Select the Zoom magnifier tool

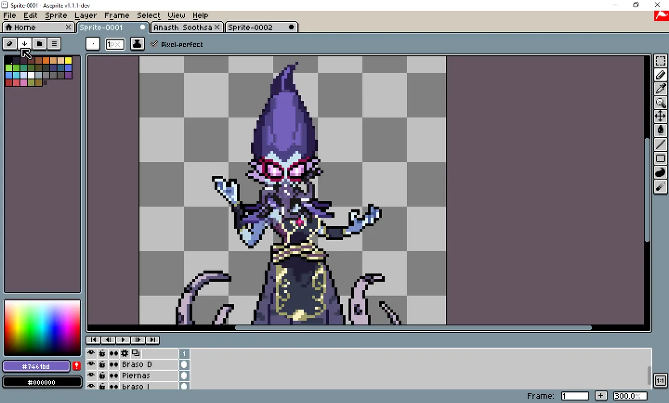click(x=661, y=102)
